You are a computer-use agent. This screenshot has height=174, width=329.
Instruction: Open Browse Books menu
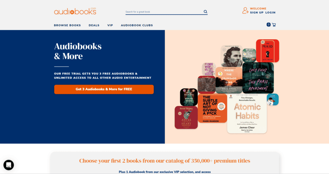point(67,25)
